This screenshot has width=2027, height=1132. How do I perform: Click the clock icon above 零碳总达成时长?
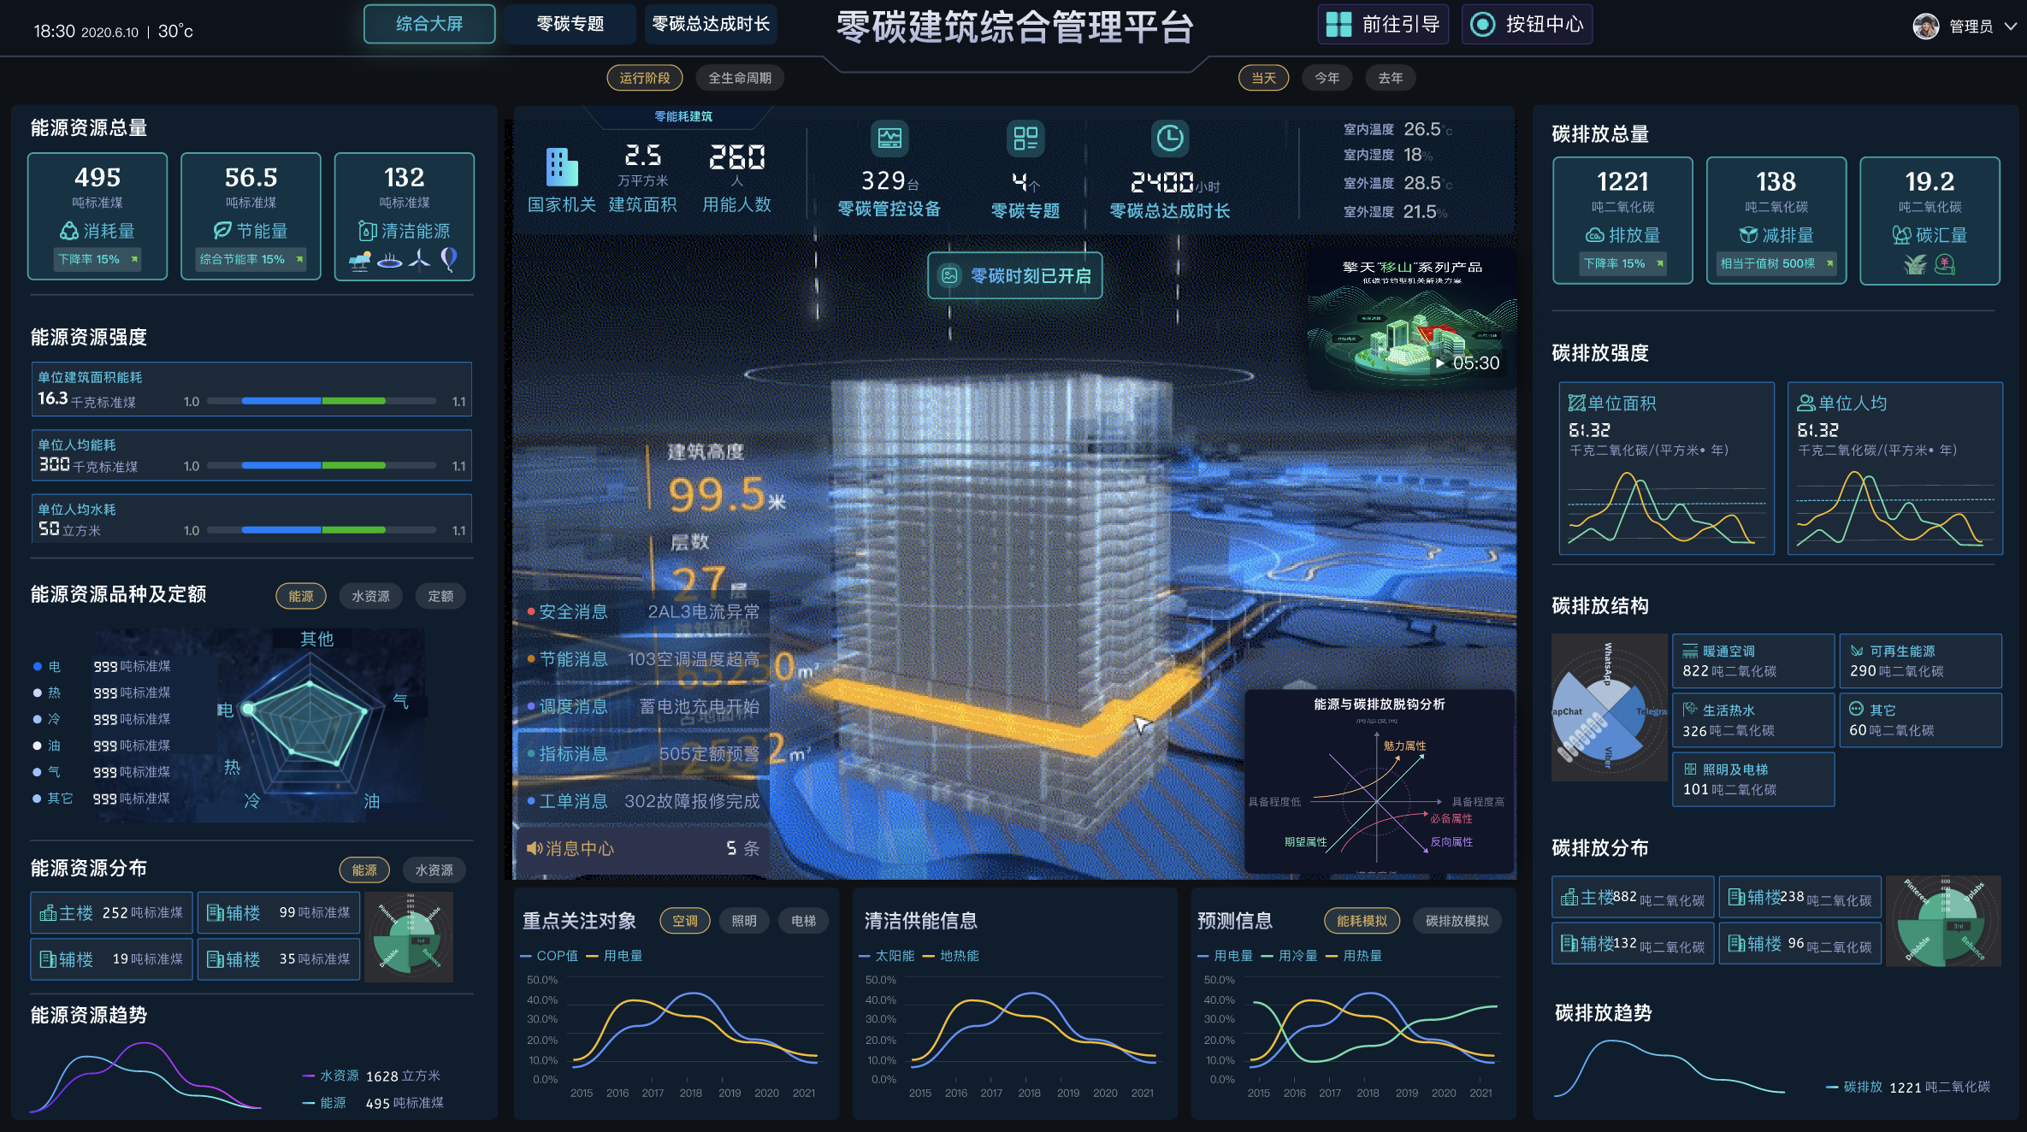coord(1169,138)
